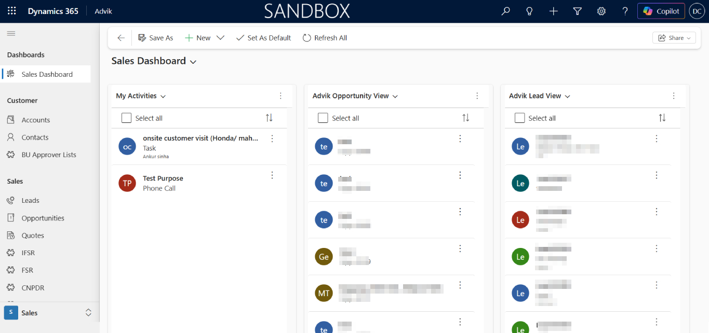Click the search magnifier icon in header
709x333 pixels.
click(x=505, y=11)
